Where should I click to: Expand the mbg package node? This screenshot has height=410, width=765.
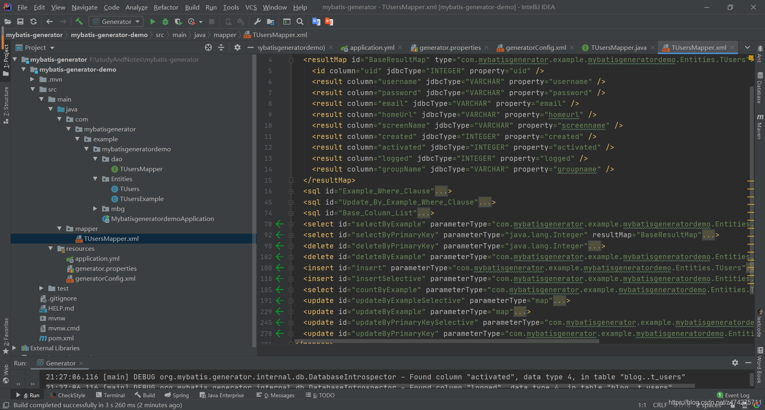pos(95,209)
